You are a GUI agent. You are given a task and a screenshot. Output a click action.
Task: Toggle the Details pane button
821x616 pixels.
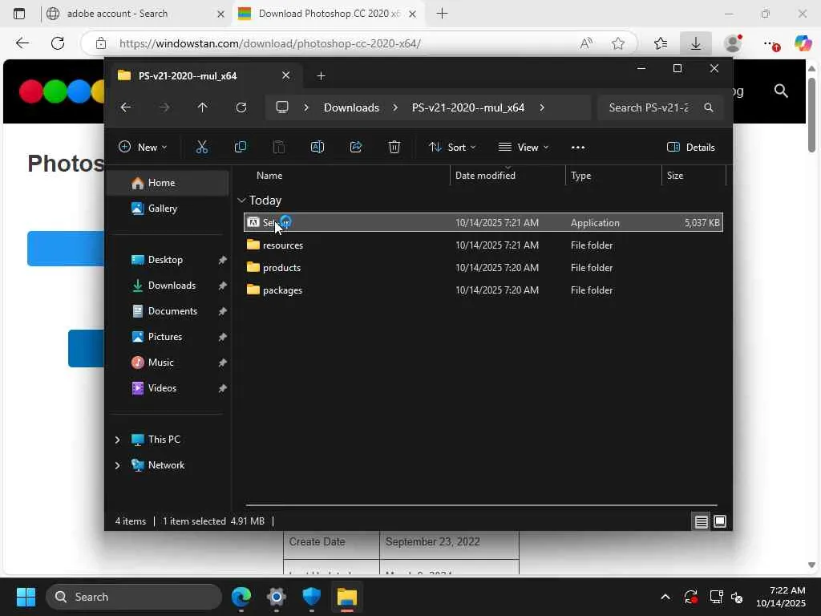[x=690, y=148]
